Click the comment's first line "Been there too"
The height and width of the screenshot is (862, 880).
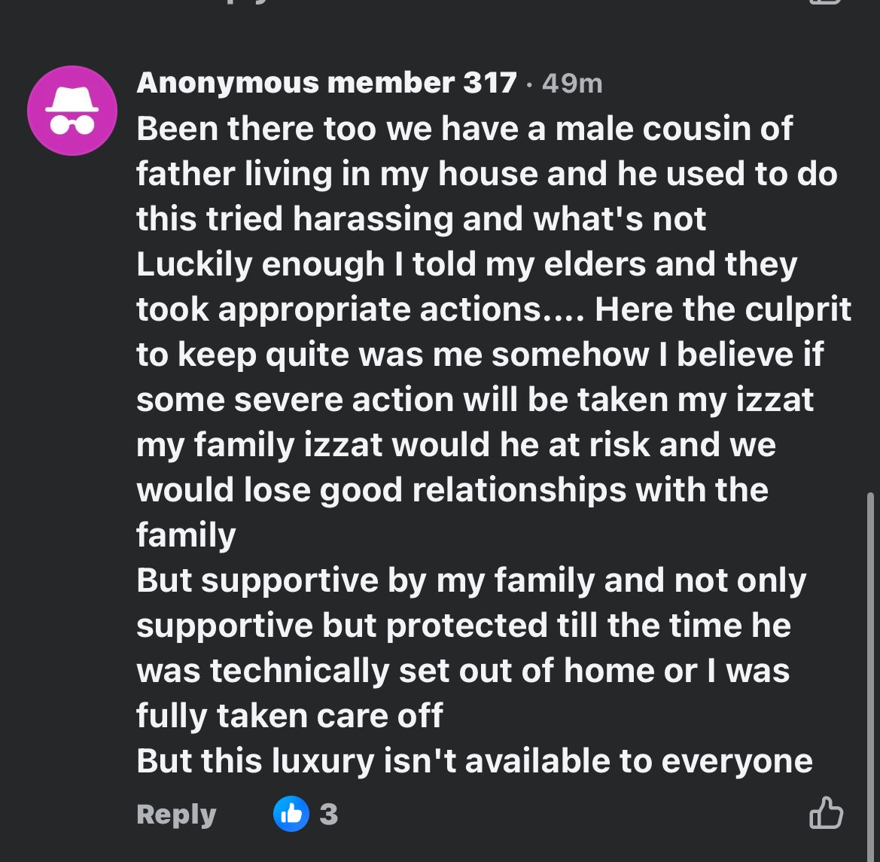pyautogui.click(x=464, y=129)
